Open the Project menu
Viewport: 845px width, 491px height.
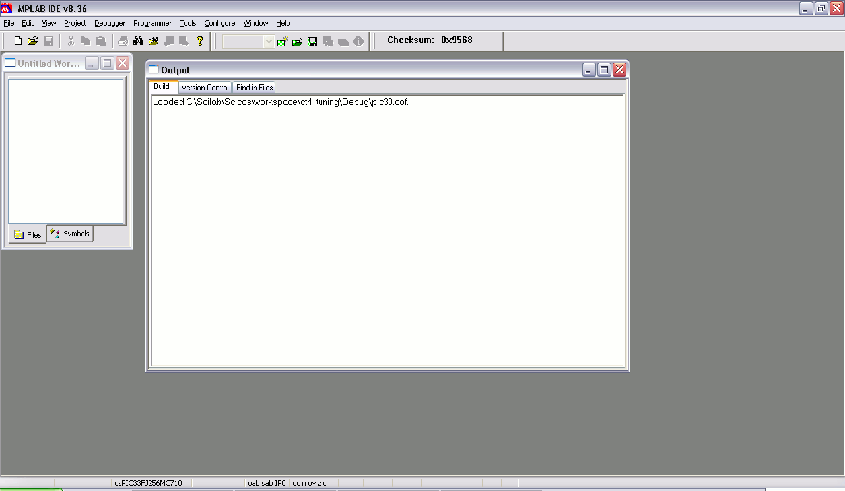[x=75, y=23]
